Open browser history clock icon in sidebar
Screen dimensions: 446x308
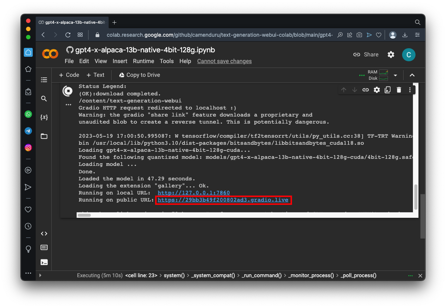(28, 226)
